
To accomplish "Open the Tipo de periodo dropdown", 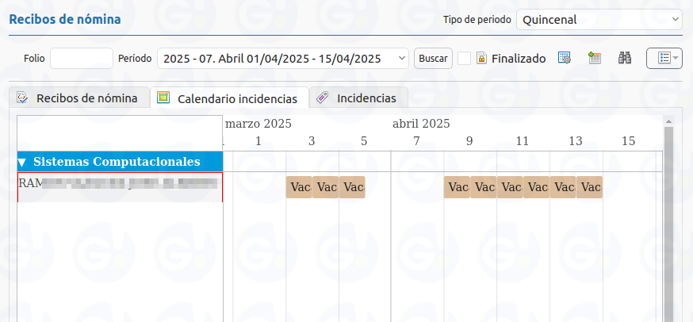I will [599, 20].
